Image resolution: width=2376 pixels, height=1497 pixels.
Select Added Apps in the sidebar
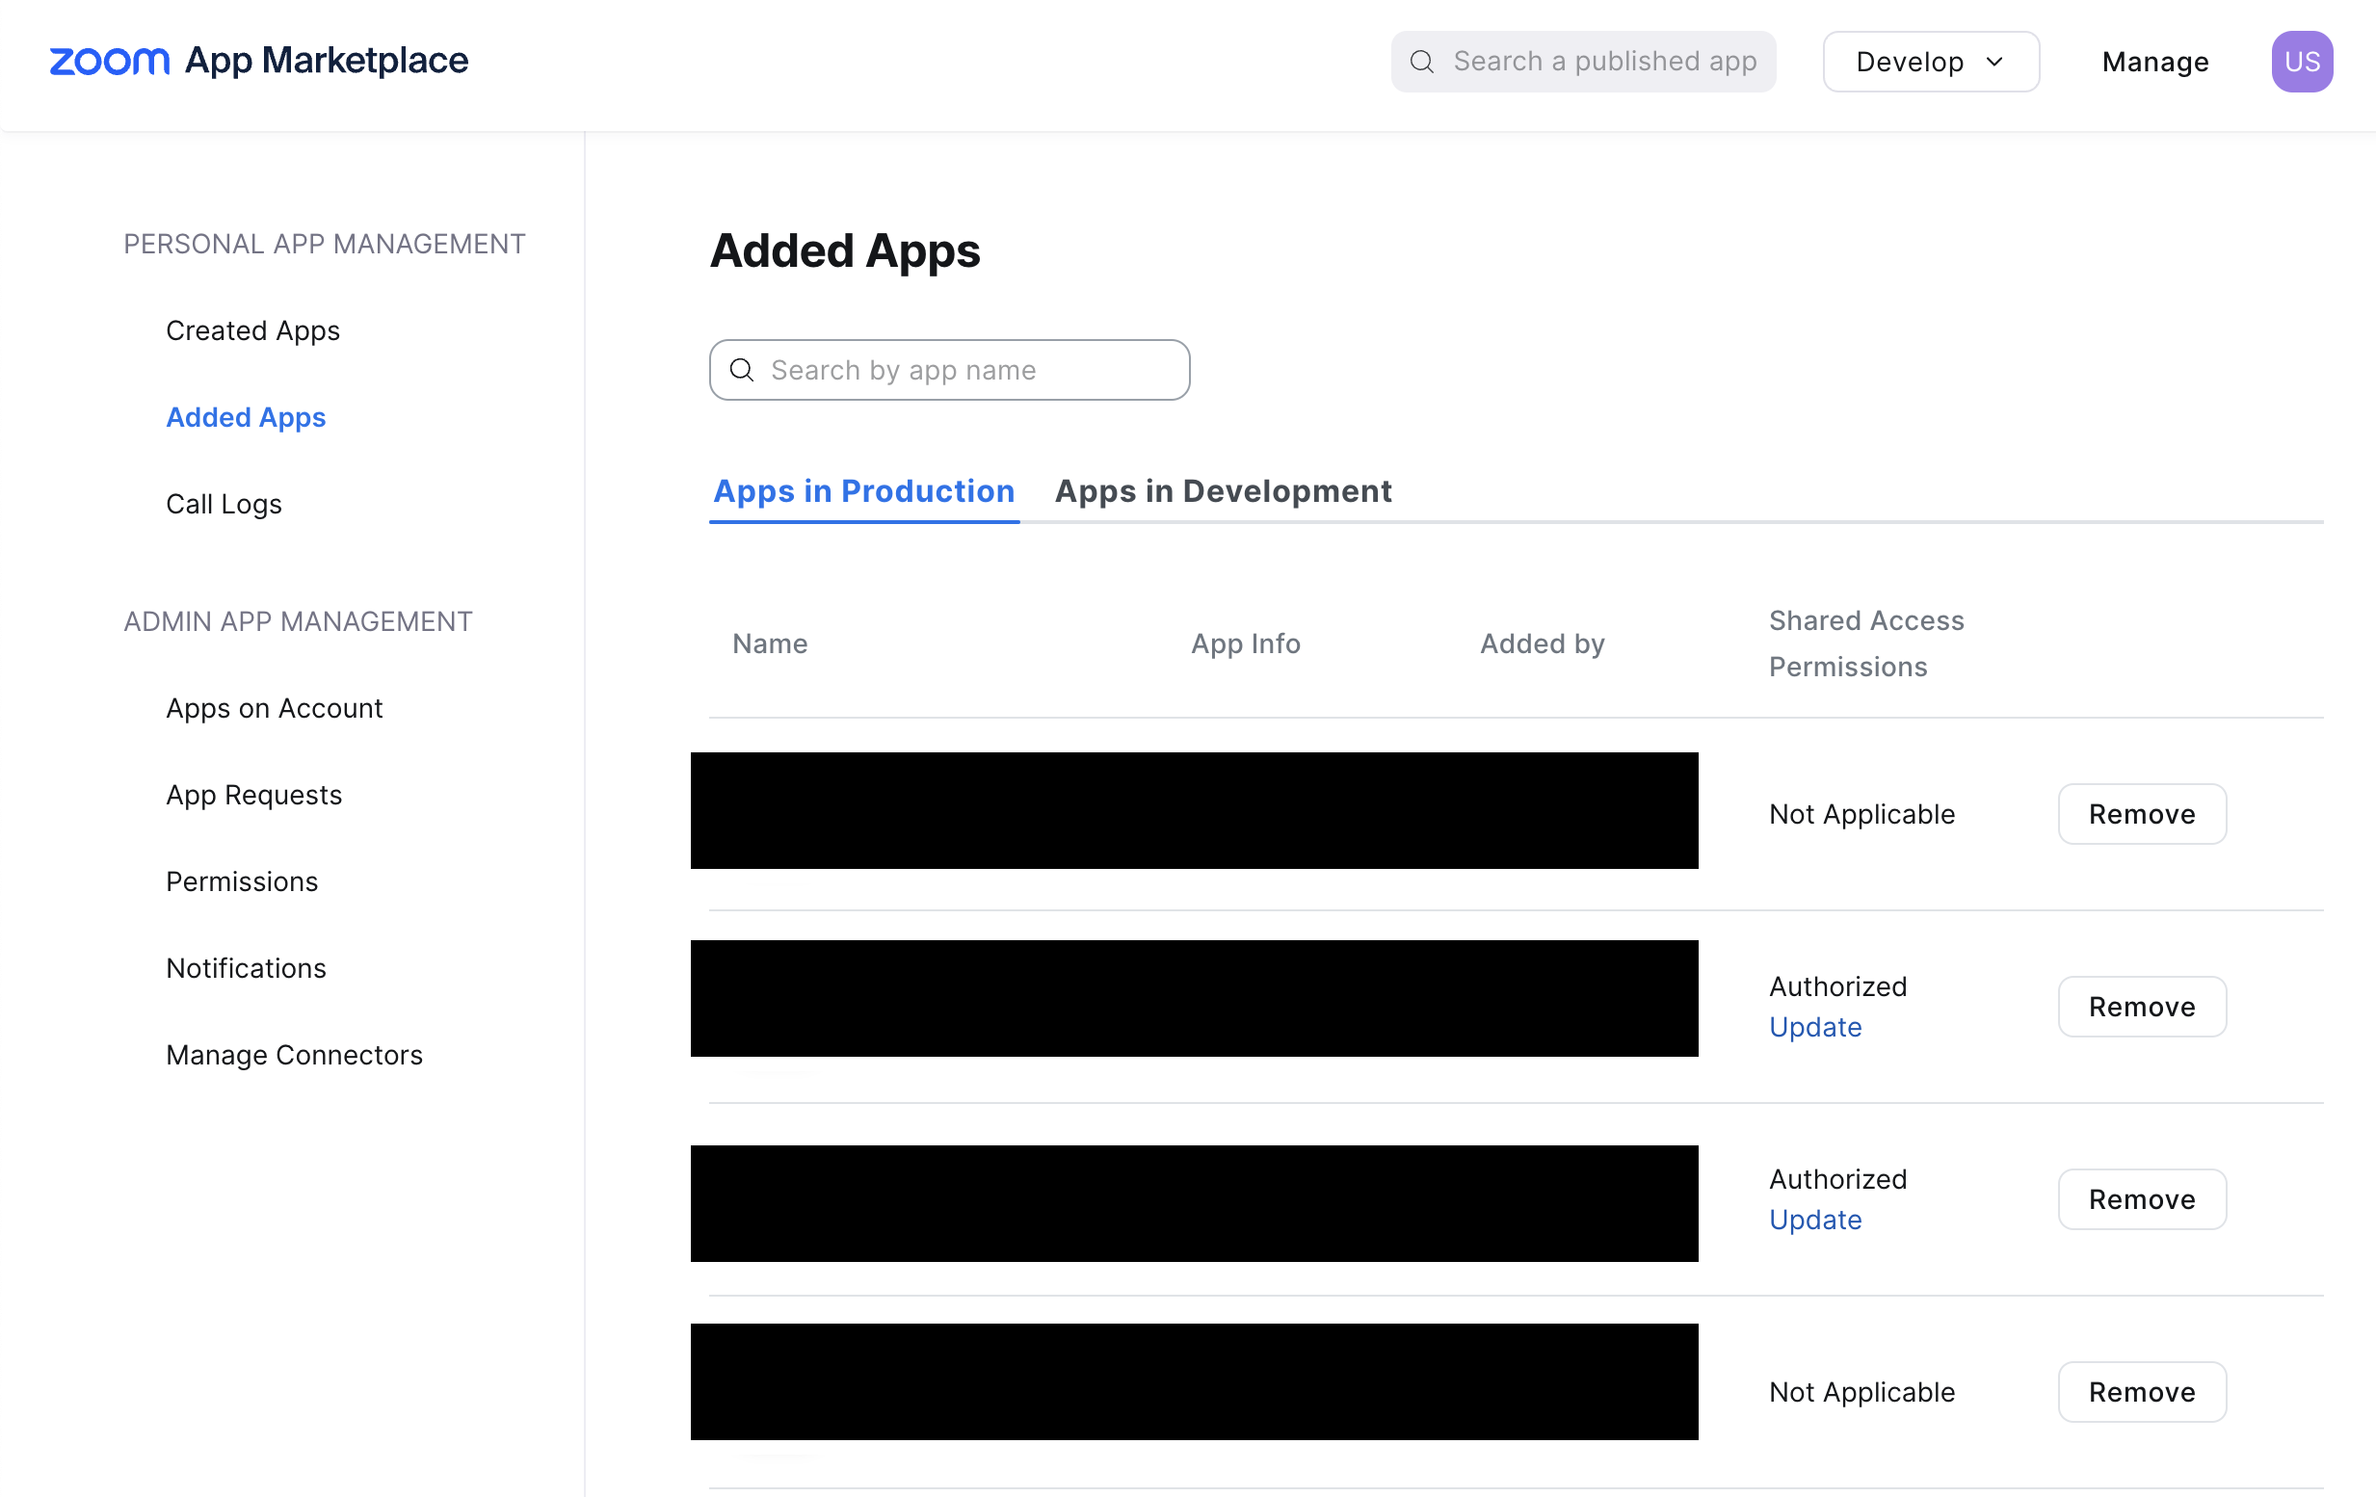(x=246, y=416)
